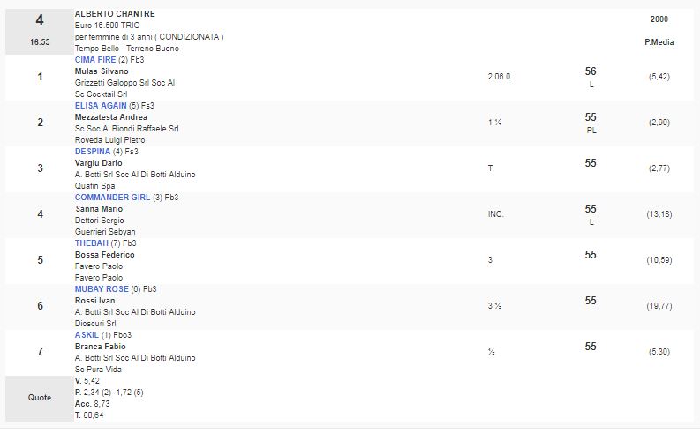Viewport: 700px width, 434px height.
Task: Open the ELISA AGAIN horse link
Action: tap(100, 105)
